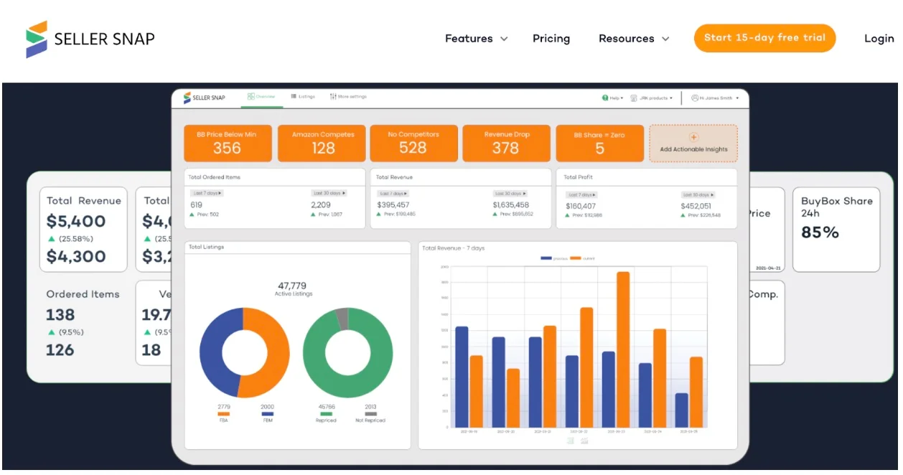Click the gray Not Repriced legend swatch

pyautogui.click(x=370, y=414)
